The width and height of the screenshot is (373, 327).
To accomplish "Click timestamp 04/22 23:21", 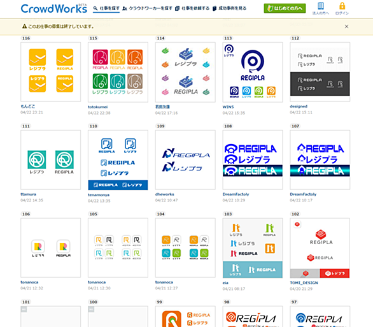I will 32,112.
